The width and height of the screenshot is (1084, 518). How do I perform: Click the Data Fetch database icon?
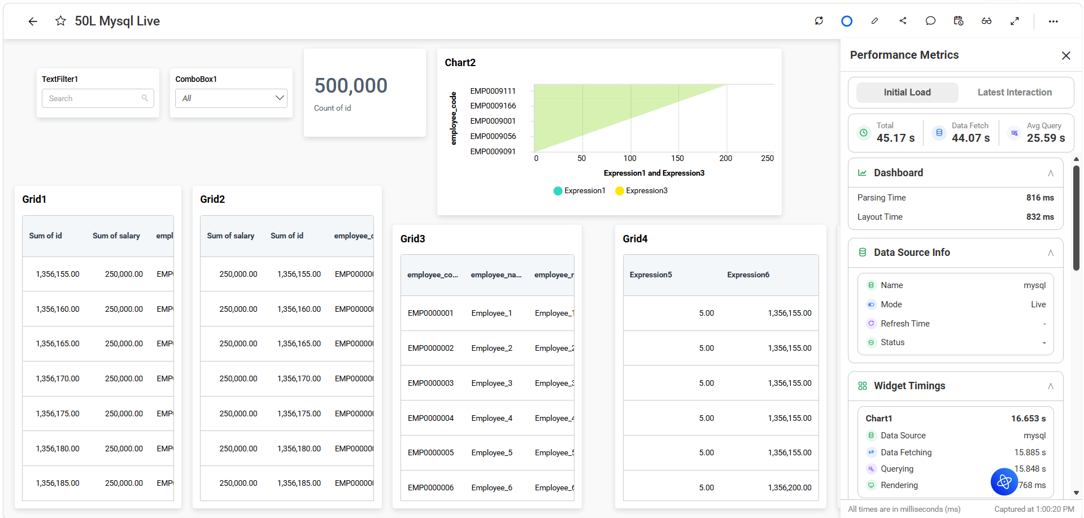pyautogui.click(x=939, y=133)
